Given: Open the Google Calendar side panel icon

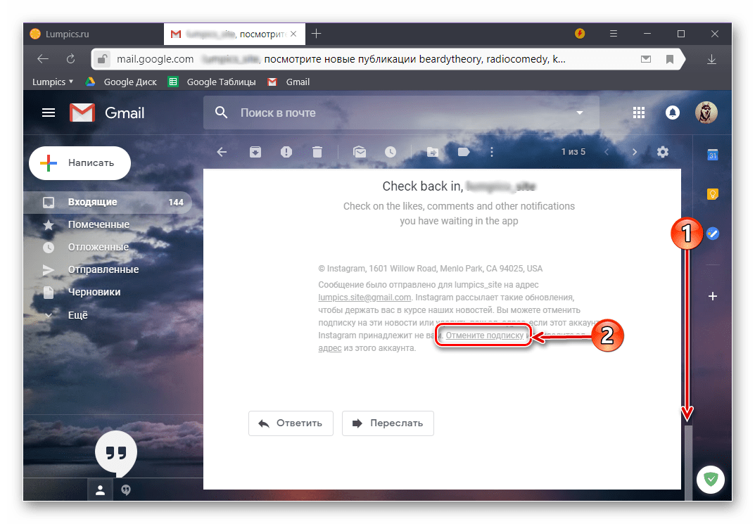Looking at the screenshot, I should click(713, 155).
